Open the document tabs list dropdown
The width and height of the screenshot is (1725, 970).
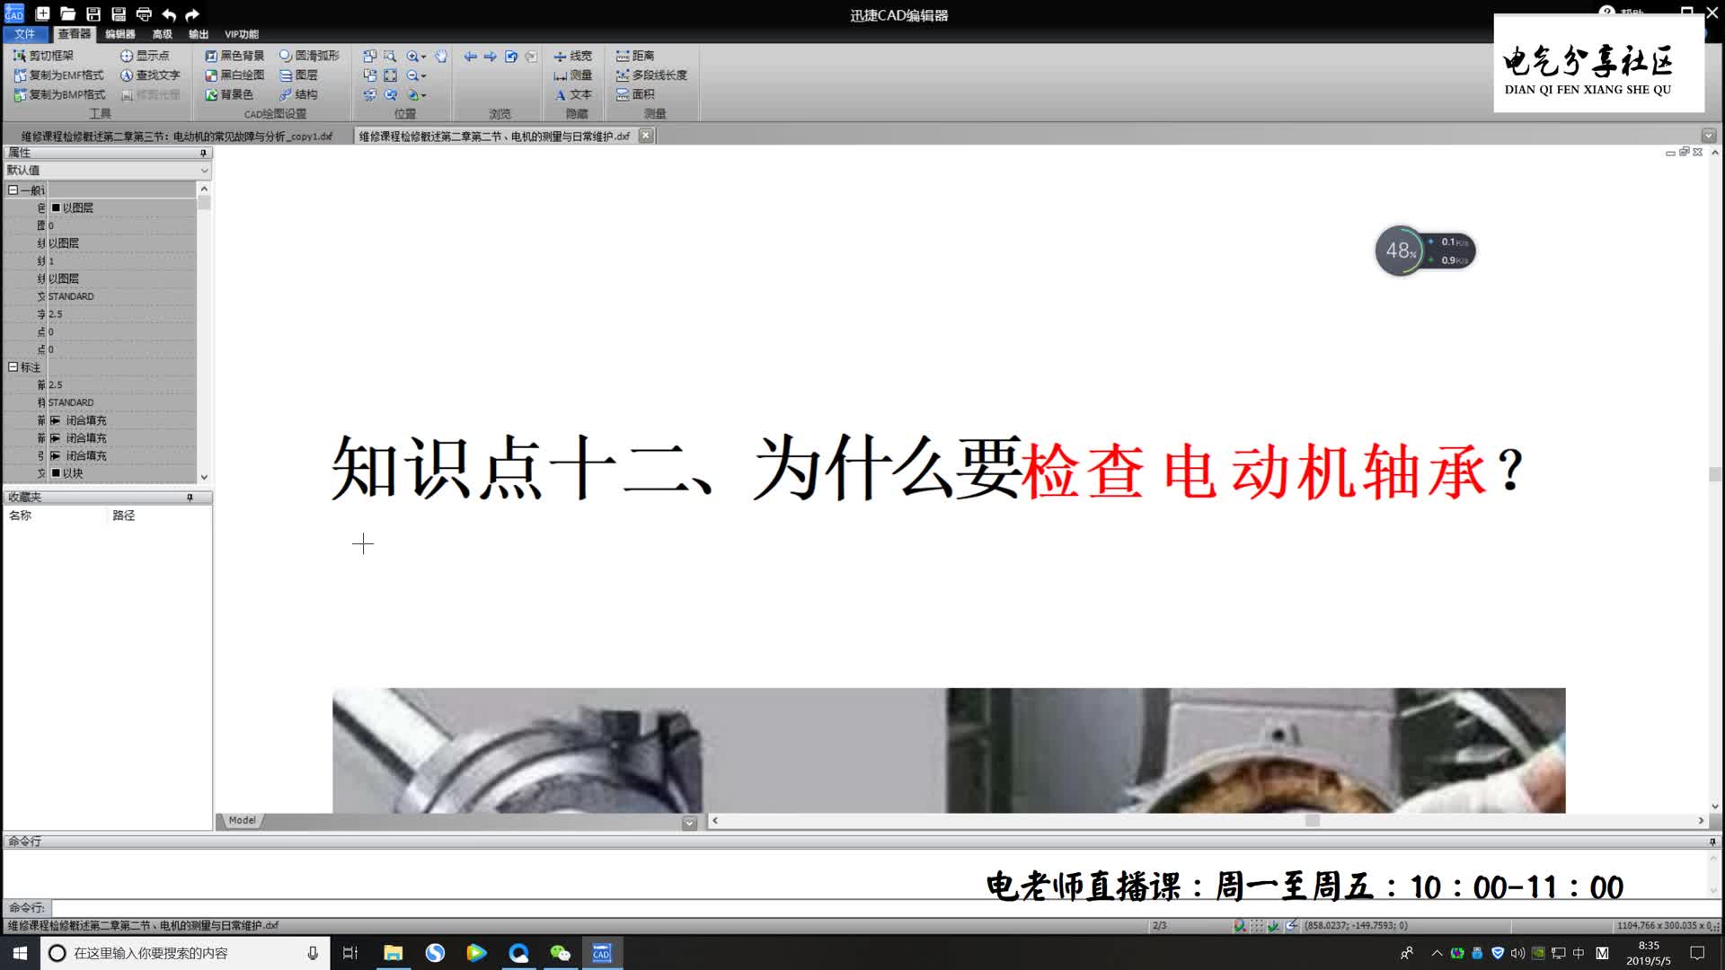pos(1708,136)
